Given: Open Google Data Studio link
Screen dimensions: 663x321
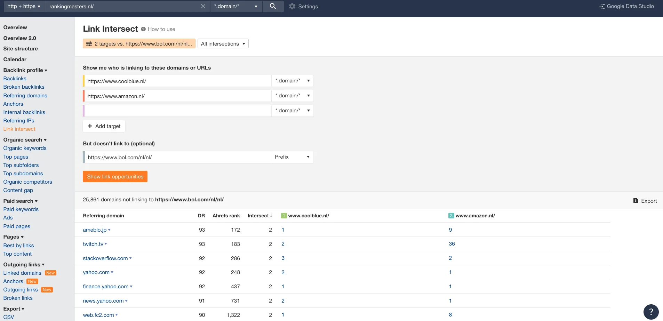Looking at the screenshot, I should (x=627, y=6).
